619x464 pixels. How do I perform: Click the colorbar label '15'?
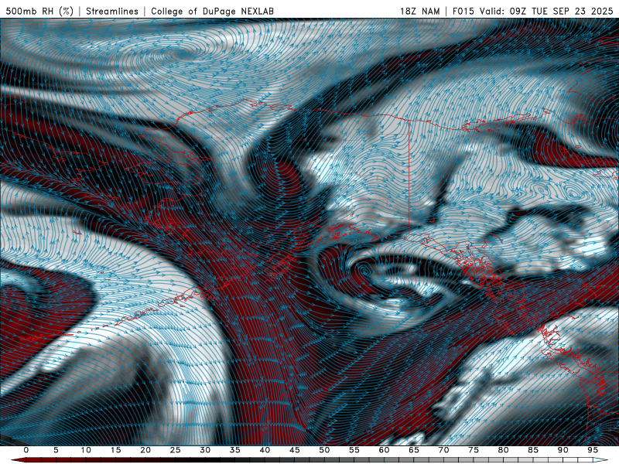pyautogui.click(x=115, y=450)
